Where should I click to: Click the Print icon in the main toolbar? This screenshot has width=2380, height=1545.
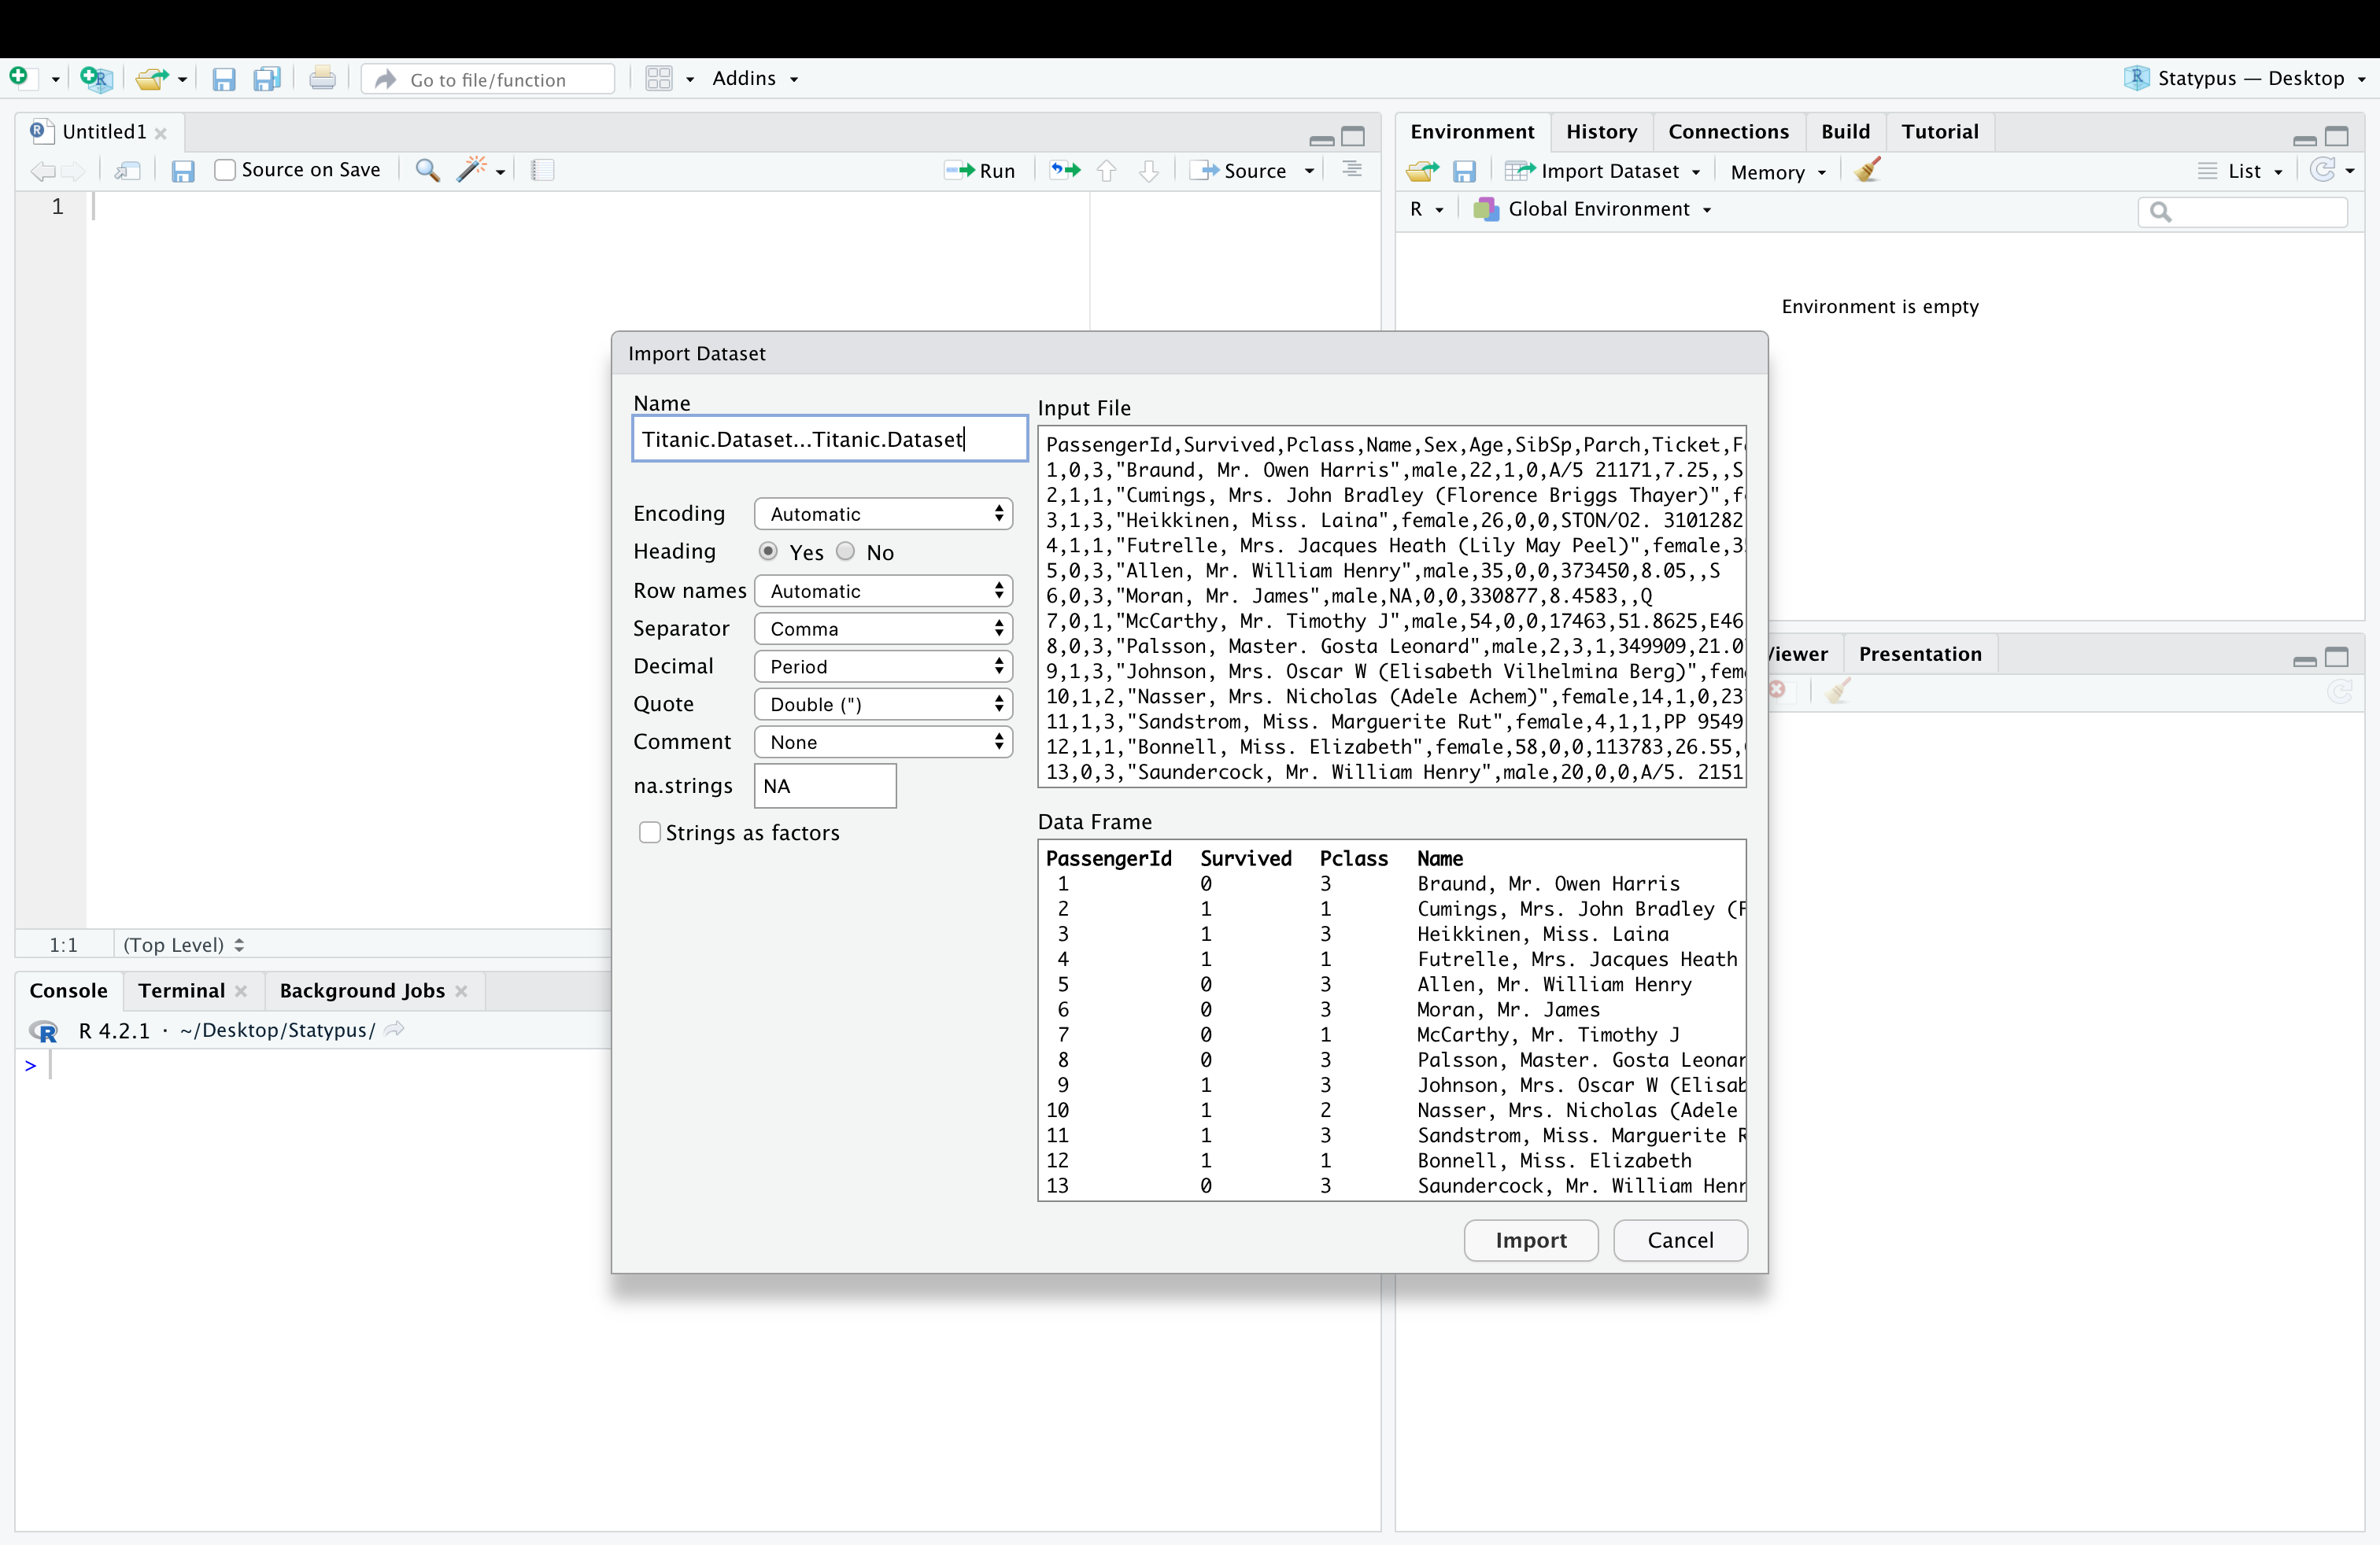(x=322, y=78)
